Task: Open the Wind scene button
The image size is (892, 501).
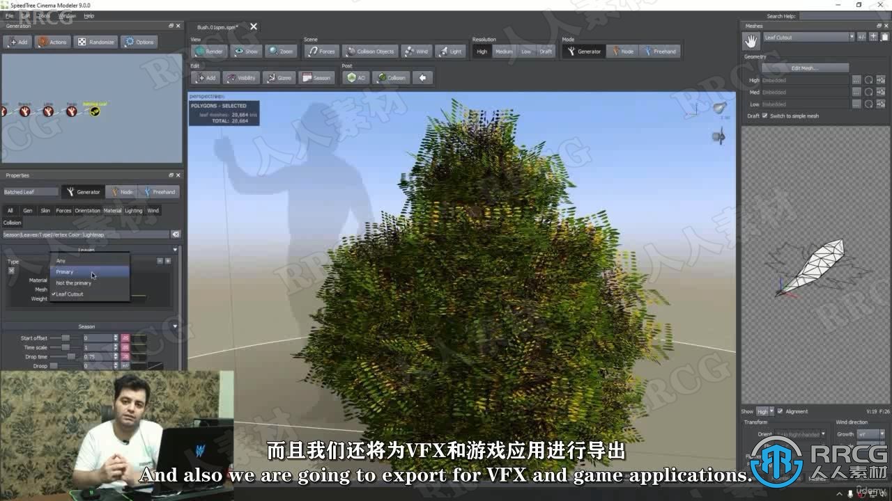Action: [415, 51]
